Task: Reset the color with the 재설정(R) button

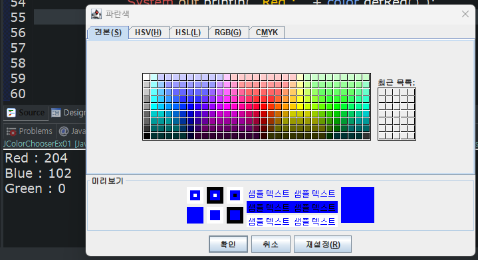Action: tap(322, 244)
